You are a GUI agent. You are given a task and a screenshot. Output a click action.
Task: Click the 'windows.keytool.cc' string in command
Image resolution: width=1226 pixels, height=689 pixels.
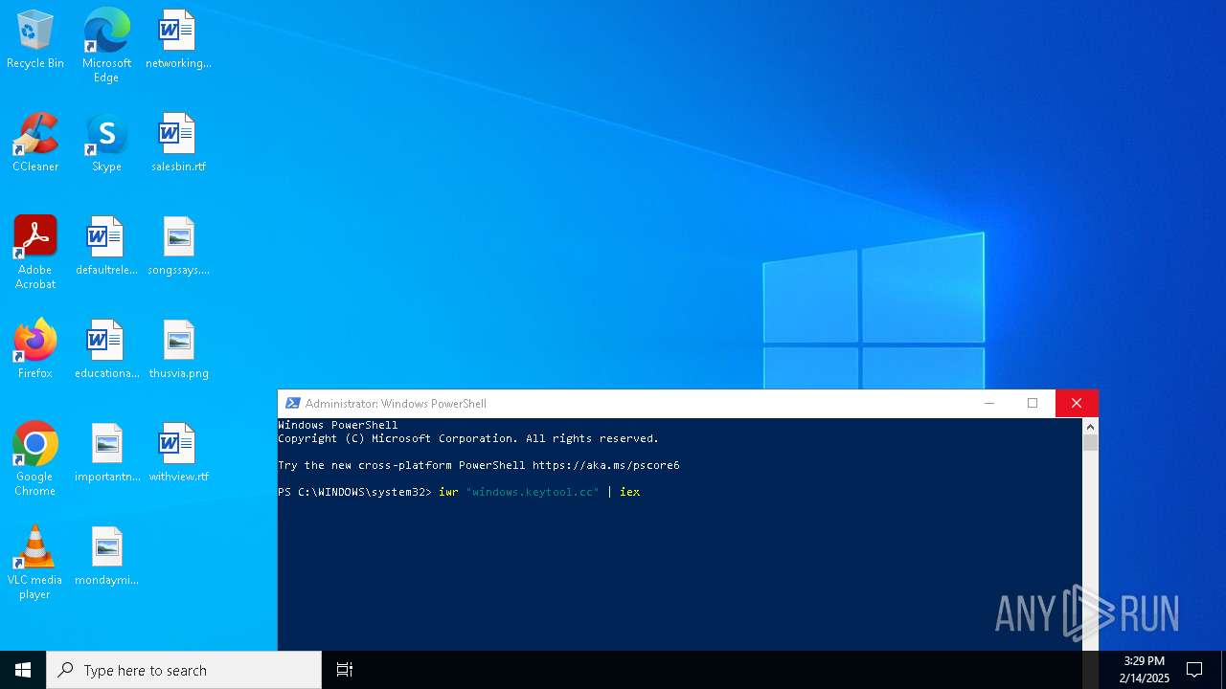point(532,492)
